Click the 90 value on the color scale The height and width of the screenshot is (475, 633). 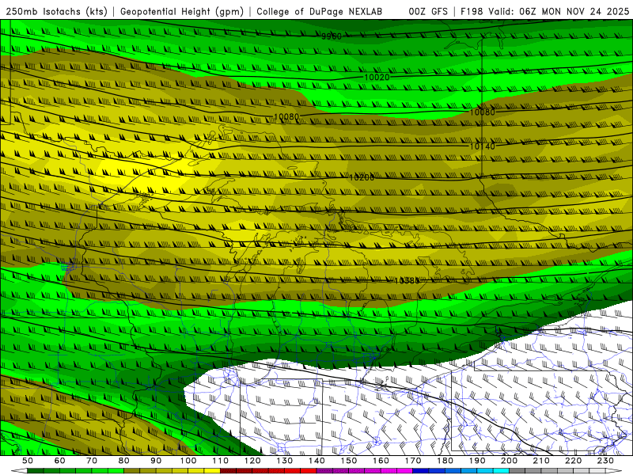[156, 461]
